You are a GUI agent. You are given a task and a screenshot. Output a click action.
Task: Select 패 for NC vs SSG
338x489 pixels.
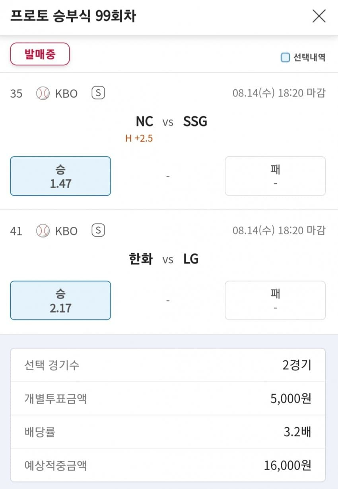(275, 176)
